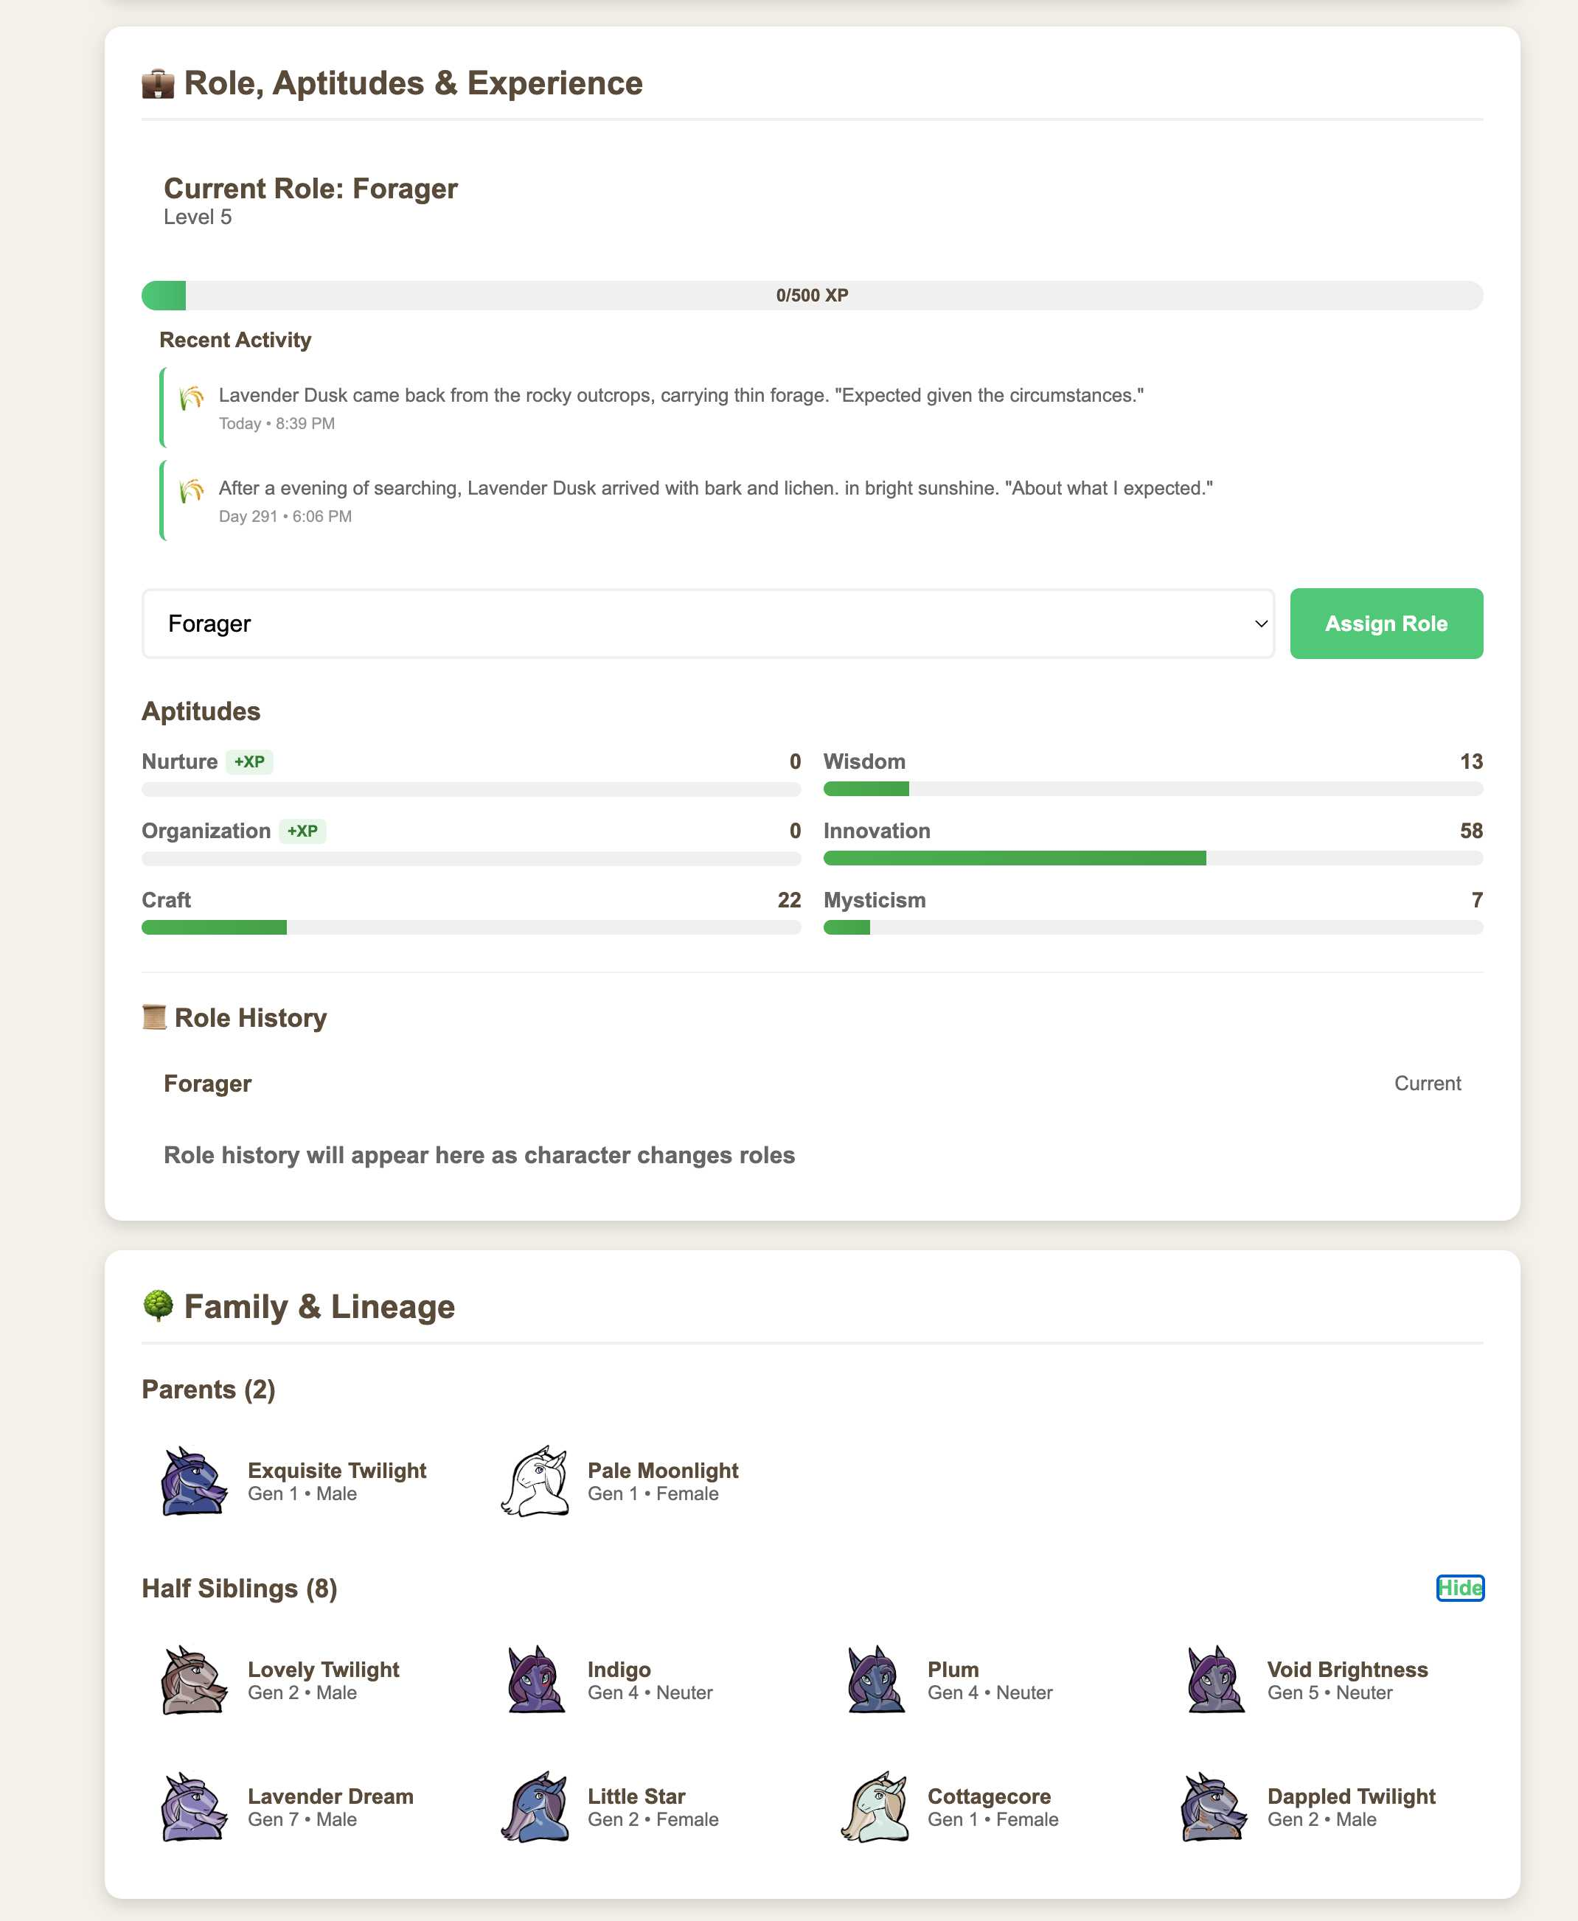Open Void Brightness avatar icon
The image size is (1578, 1921).
pyautogui.click(x=1214, y=1680)
